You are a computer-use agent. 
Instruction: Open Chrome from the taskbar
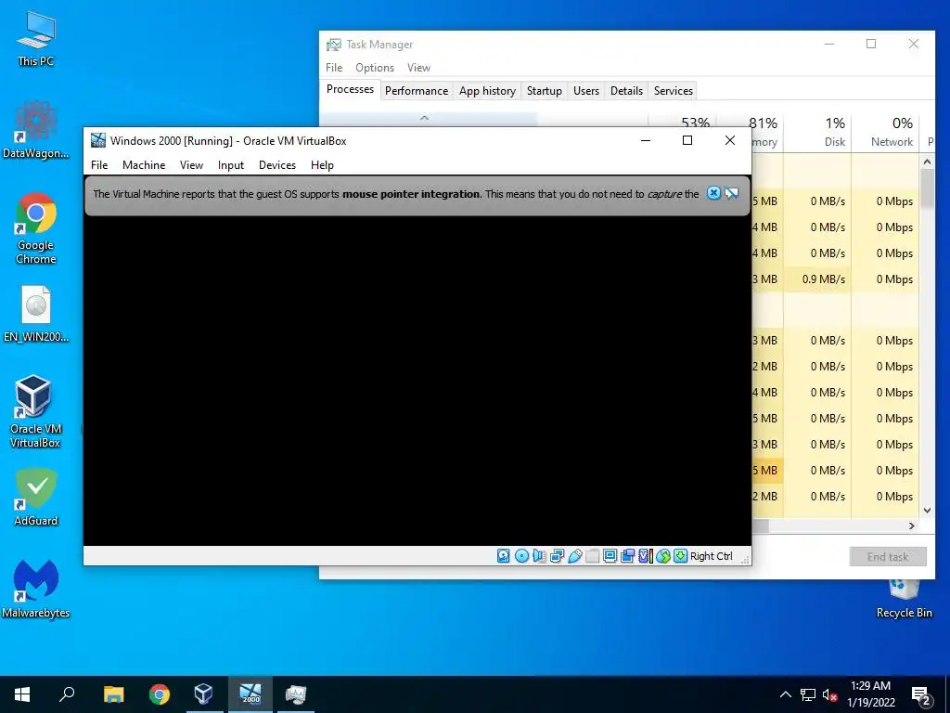(160, 694)
